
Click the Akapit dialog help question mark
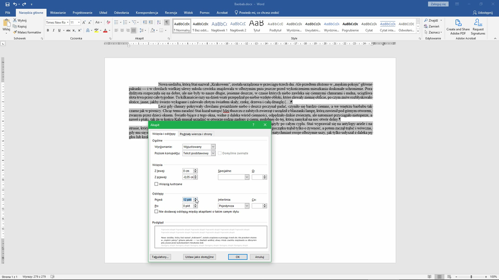tap(253, 125)
